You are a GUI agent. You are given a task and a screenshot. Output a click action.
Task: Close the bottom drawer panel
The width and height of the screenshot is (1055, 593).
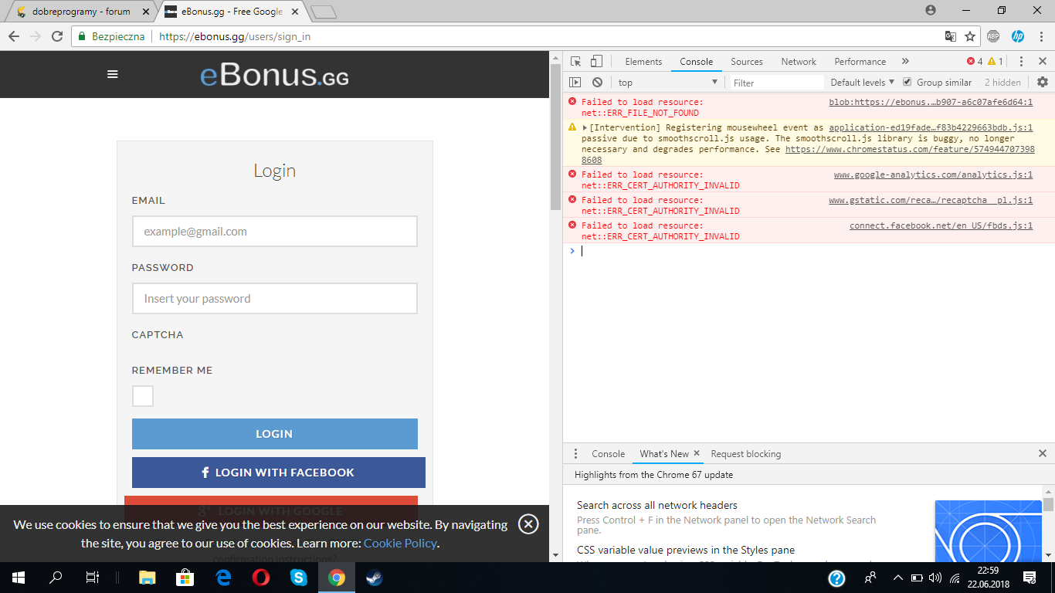[x=1043, y=454]
